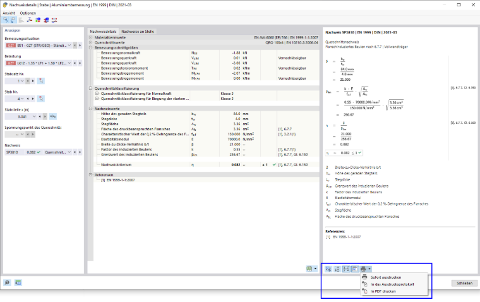Screen dimensions: 480x302
Task: Open dropdown arrow next to table export icon
Action: click(x=315, y=269)
